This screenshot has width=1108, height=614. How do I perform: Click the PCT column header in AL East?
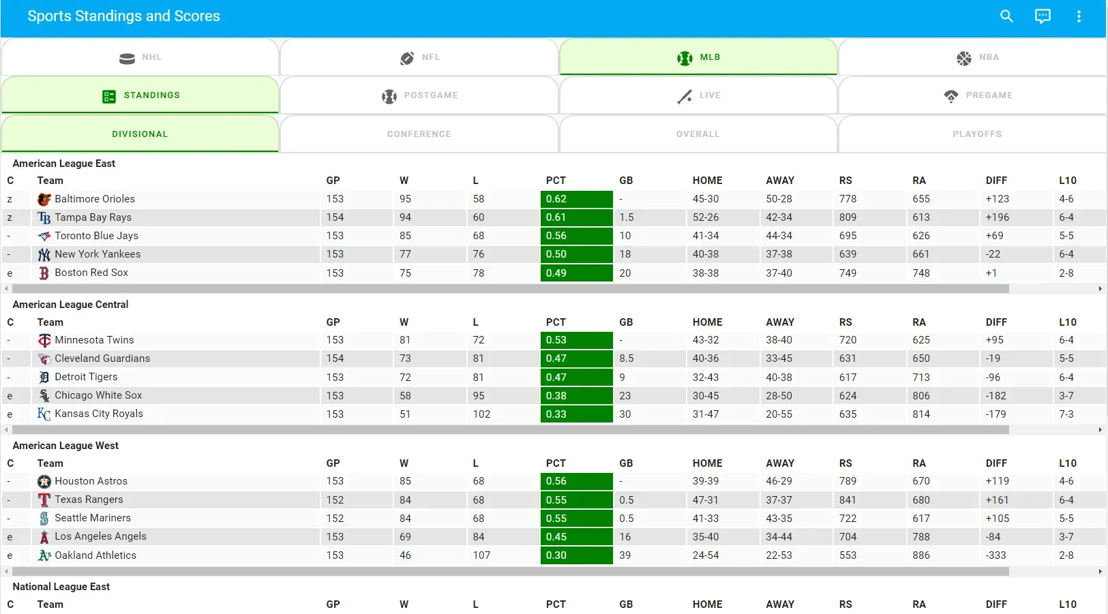coord(556,181)
